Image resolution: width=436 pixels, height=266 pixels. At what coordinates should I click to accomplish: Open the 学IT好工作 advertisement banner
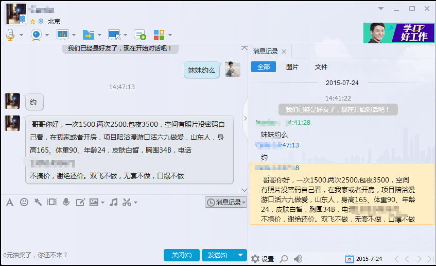[398, 33]
